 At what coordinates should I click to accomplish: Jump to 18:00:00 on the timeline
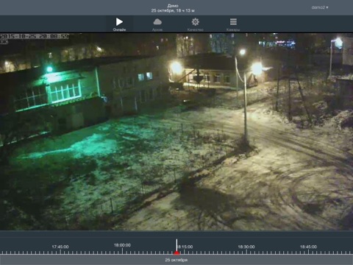pyautogui.click(x=122, y=245)
